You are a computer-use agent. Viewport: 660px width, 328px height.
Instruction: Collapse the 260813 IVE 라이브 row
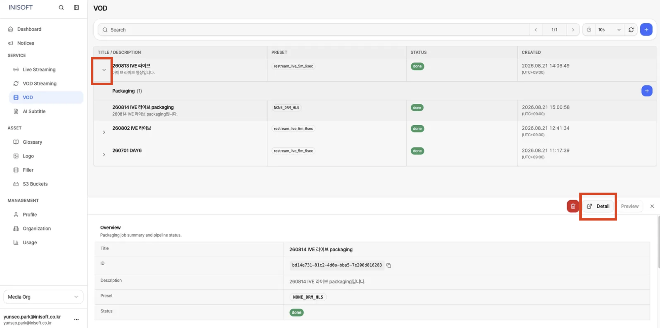pyautogui.click(x=104, y=70)
